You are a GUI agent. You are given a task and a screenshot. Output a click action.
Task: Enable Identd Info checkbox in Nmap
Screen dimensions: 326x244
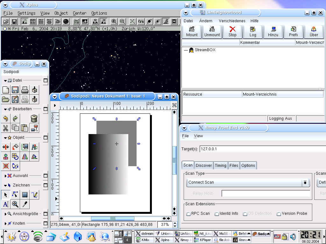coord(216,214)
